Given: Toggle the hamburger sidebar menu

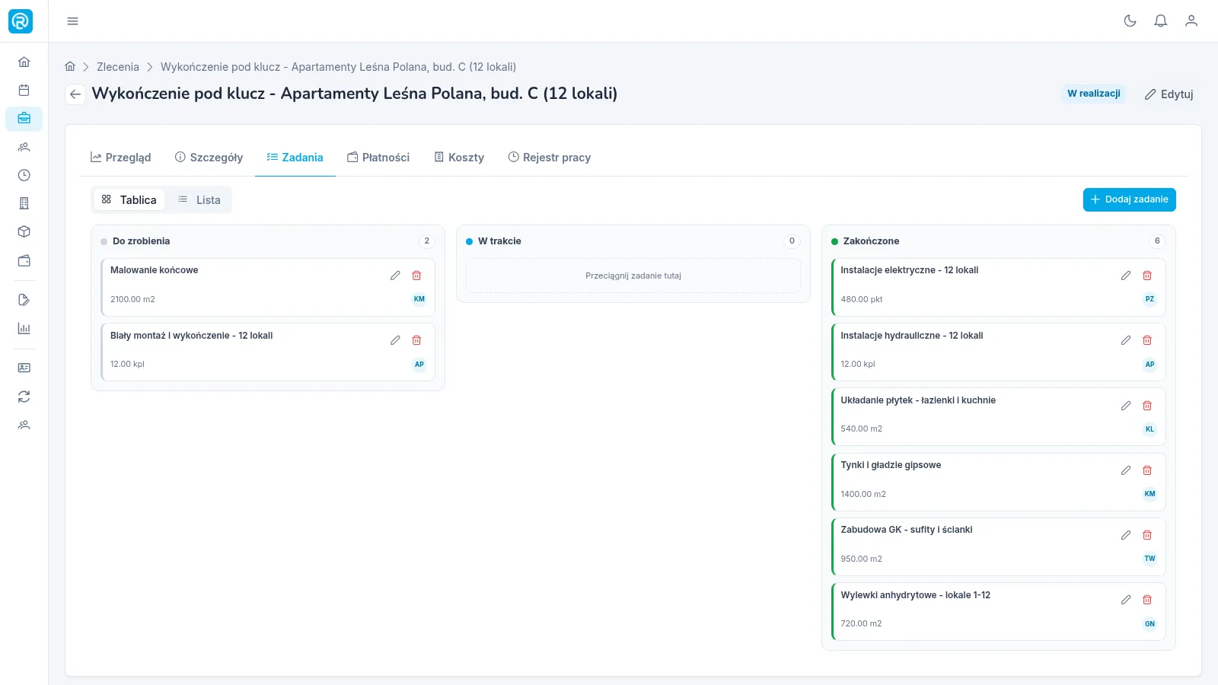Looking at the screenshot, I should click(72, 21).
